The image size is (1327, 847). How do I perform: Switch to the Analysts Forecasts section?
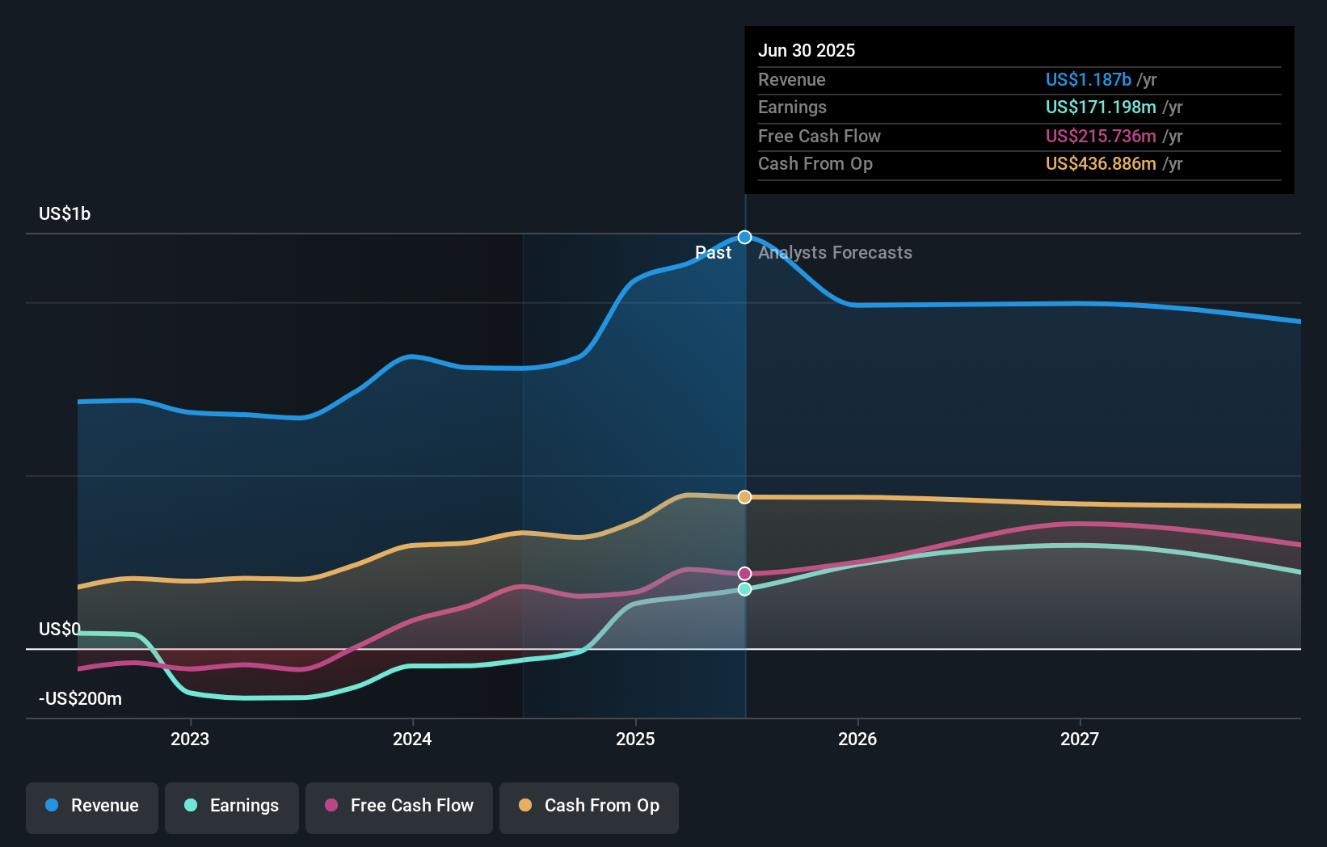[x=835, y=252]
